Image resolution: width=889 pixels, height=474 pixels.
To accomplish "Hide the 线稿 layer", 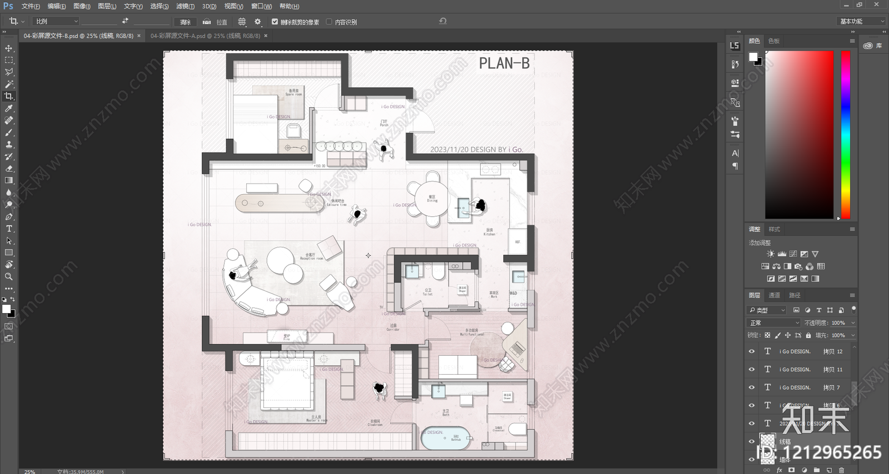I will 752,442.
